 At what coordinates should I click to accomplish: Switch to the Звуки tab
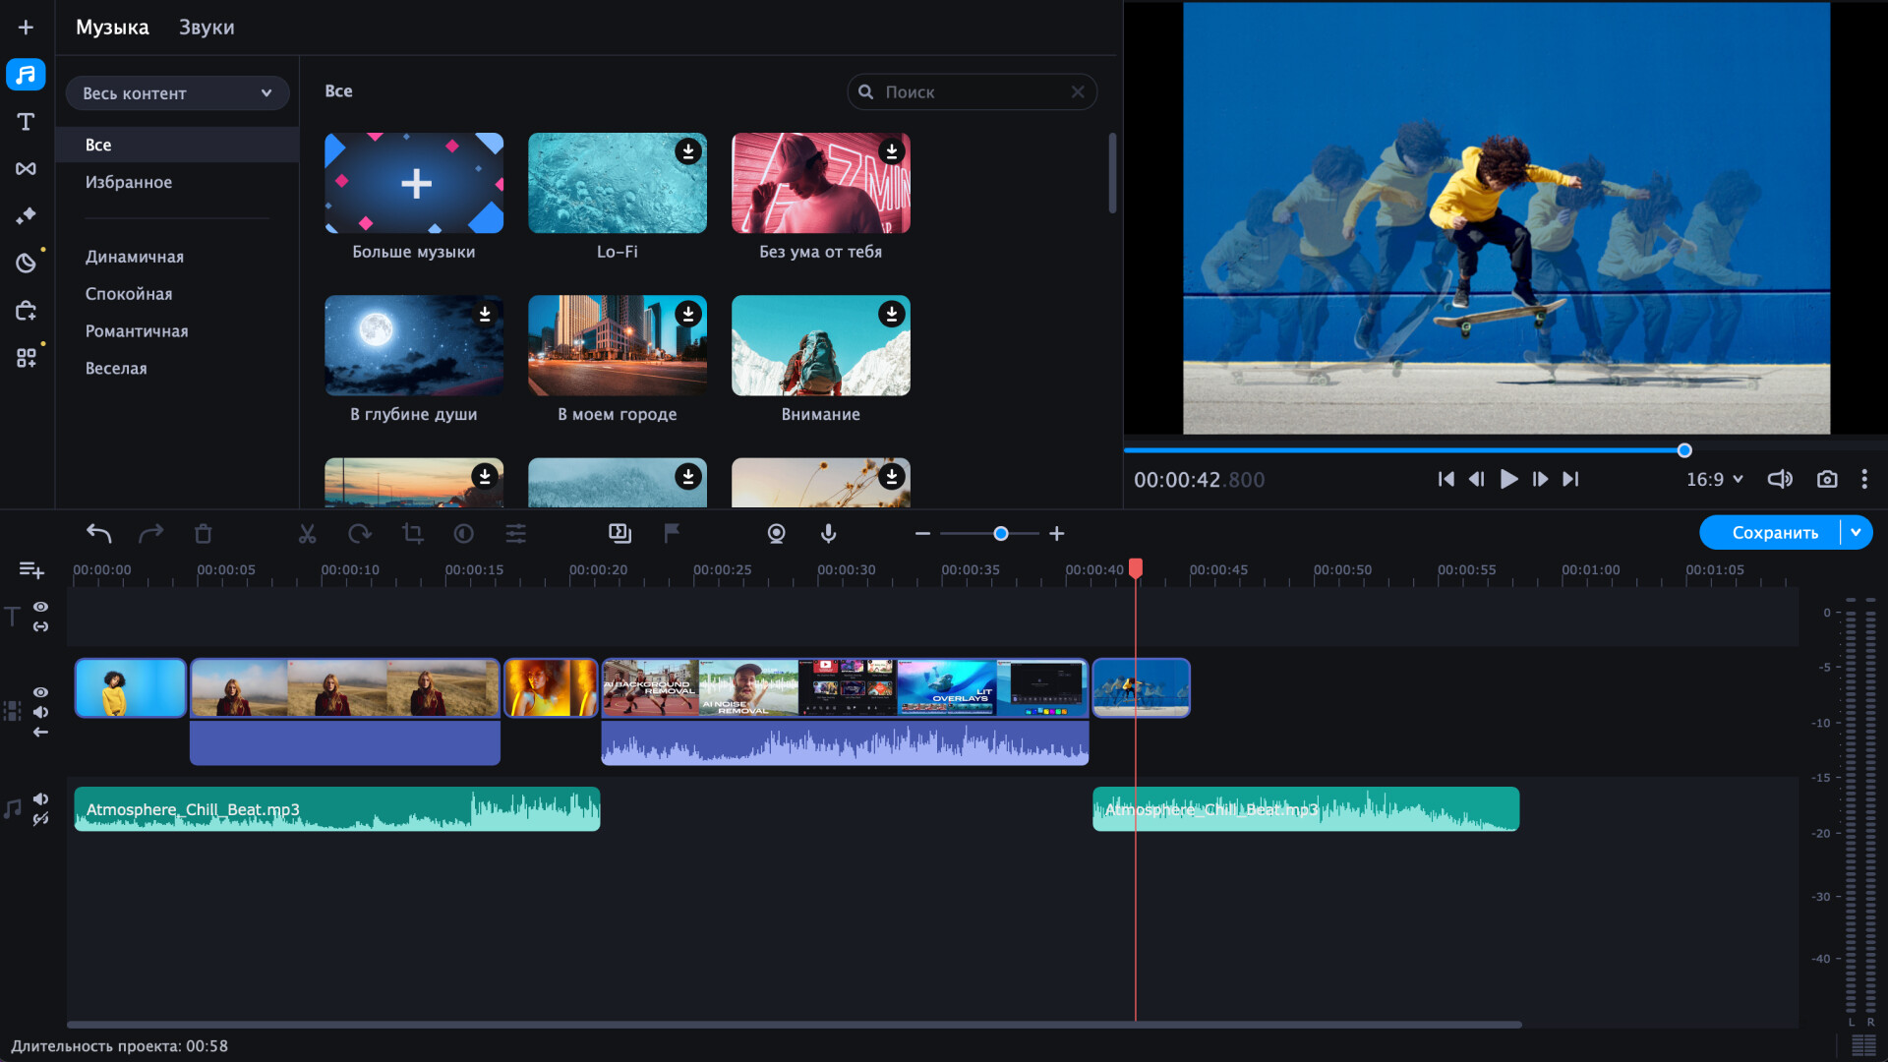click(x=206, y=27)
